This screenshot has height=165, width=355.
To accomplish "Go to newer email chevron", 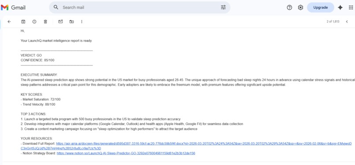I will point(347,22).
